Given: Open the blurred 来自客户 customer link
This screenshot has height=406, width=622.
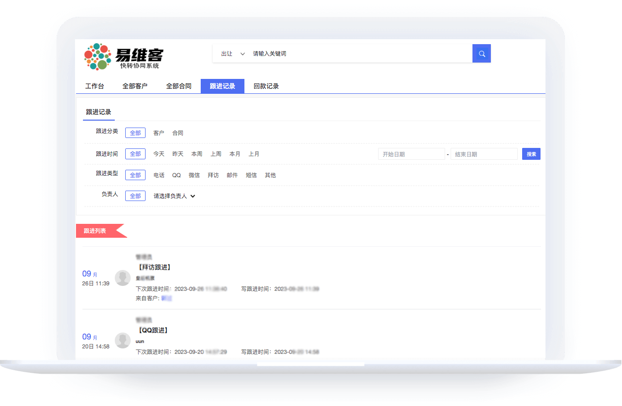Looking at the screenshot, I should (x=166, y=298).
